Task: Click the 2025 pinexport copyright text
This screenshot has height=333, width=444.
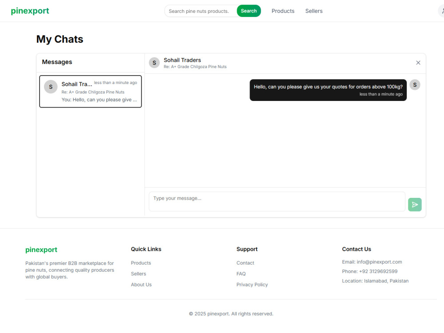Action: tap(231, 314)
